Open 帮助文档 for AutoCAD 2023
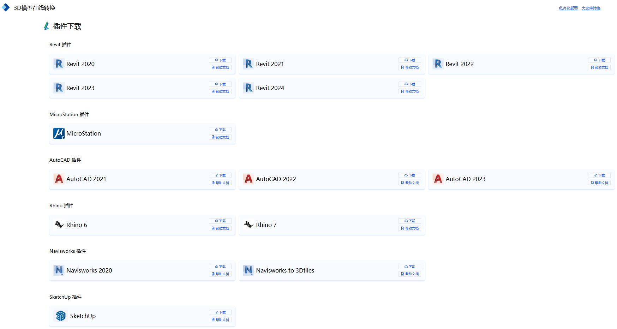 click(x=599, y=183)
